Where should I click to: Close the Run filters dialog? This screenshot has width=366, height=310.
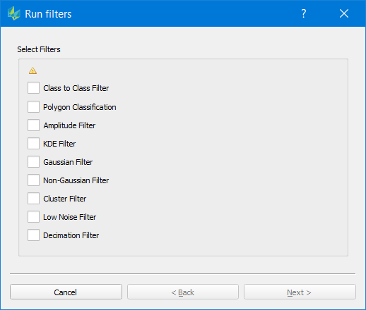point(344,13)
